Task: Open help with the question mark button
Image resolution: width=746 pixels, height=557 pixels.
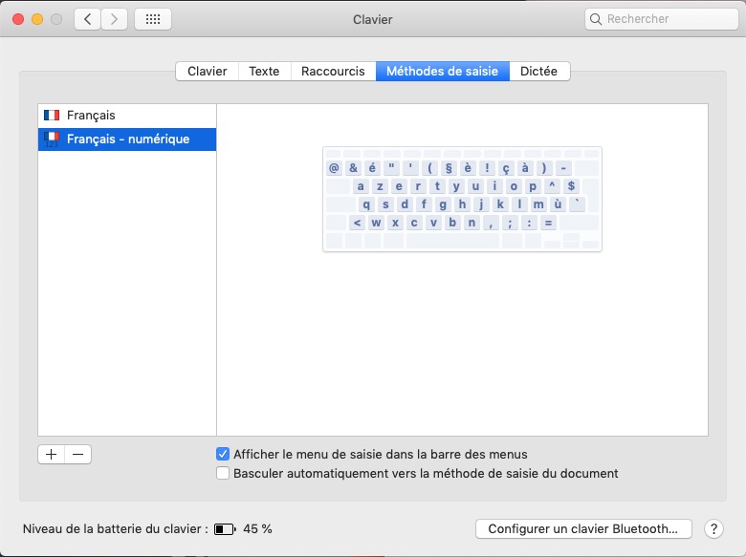Action: click(x=713, y=529)
